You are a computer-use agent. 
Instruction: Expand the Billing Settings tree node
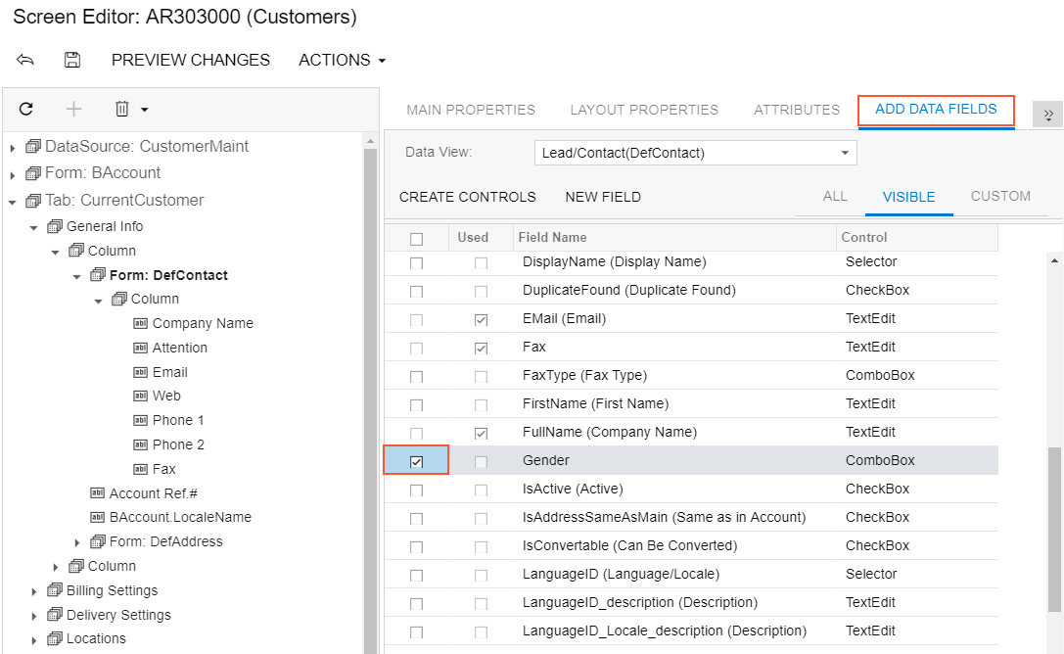coord(34,591)
